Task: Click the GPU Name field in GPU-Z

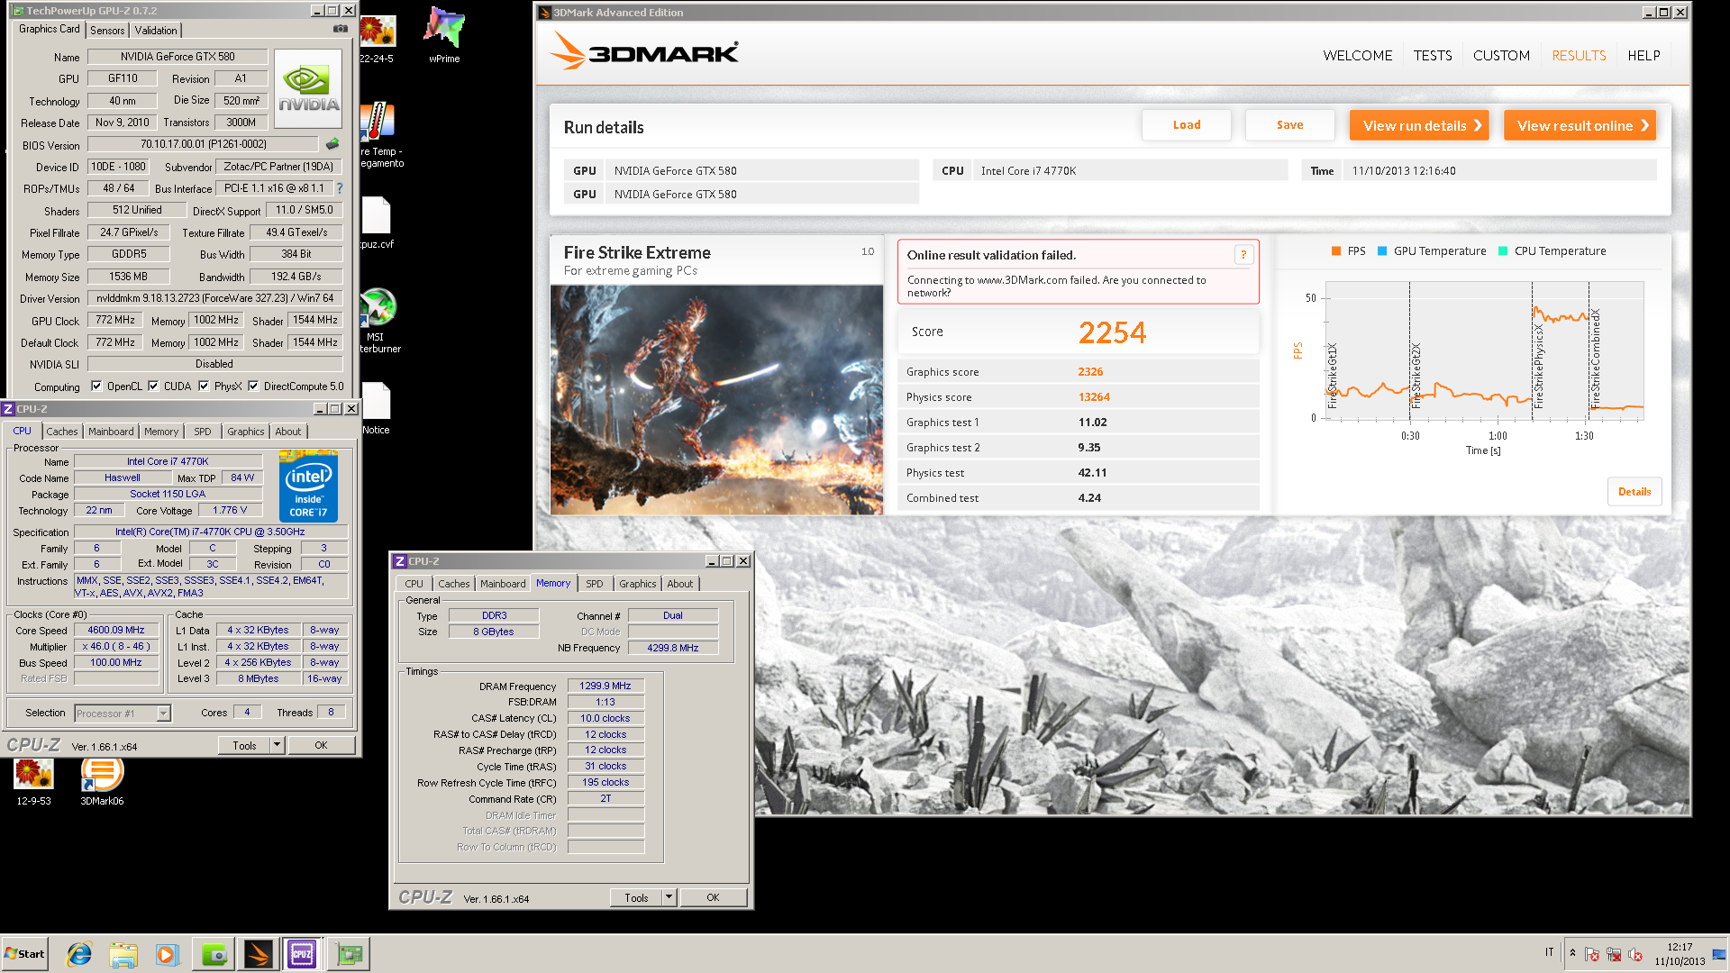Action: 178,56
